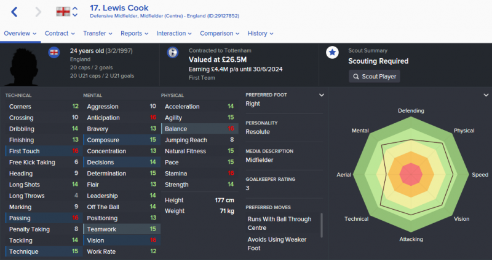
Task: Open the Contract menu
Action: pyautogui.click(x=60, y=33)
